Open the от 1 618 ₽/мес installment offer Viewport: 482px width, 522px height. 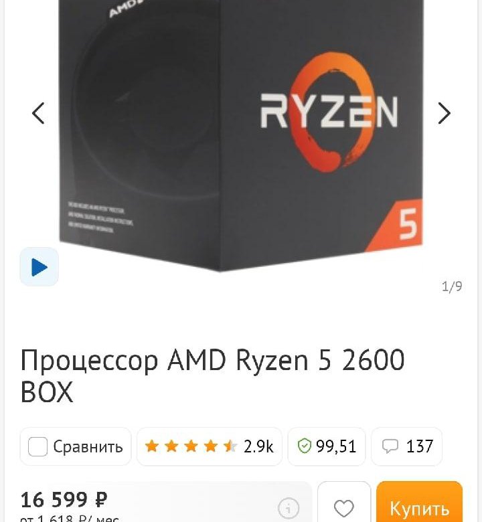(x=69, y=518)
